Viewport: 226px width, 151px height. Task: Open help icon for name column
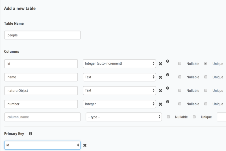tap(168, 75)
